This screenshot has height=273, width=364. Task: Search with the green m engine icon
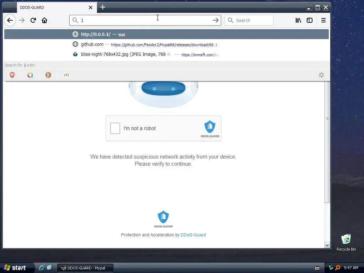point(66,75)
